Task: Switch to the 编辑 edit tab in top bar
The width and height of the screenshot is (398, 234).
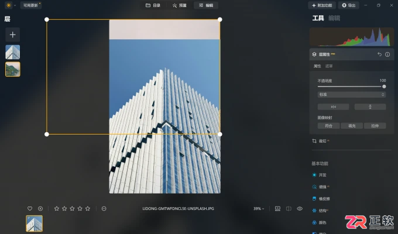Action: click(x=206, y=5)
